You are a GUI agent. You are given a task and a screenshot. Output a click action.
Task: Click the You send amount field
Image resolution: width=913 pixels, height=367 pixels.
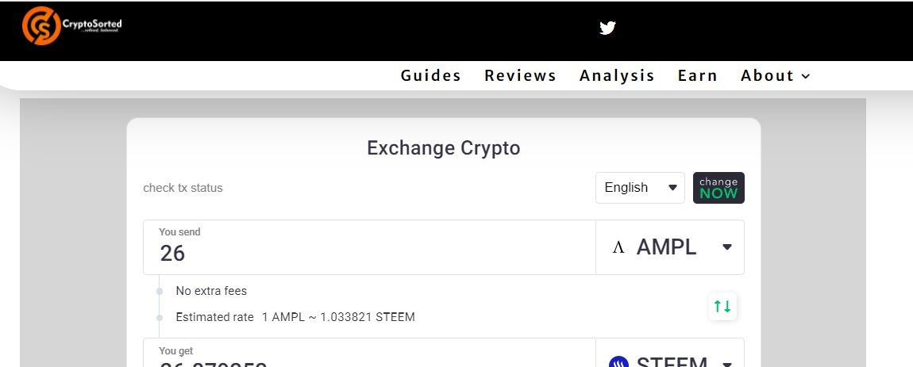[370, 247]
